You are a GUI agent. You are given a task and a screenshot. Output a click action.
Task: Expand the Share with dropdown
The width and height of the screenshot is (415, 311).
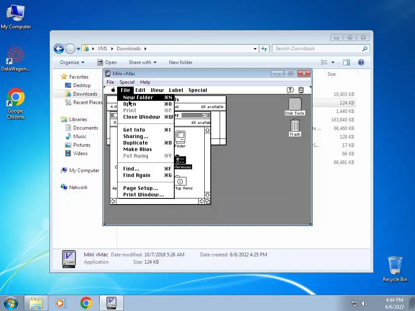click(x=143, y=62)
